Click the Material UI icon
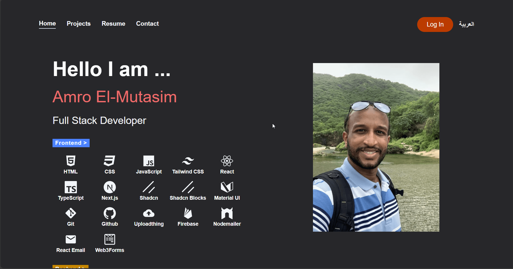The height and width of the screenshot is (269, 513). (227, 187)
